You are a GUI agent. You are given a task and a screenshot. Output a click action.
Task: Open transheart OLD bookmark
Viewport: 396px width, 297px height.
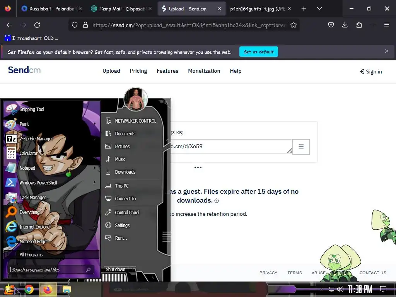tap(32, 38)
